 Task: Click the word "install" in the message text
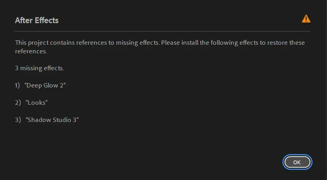point(189,42)
